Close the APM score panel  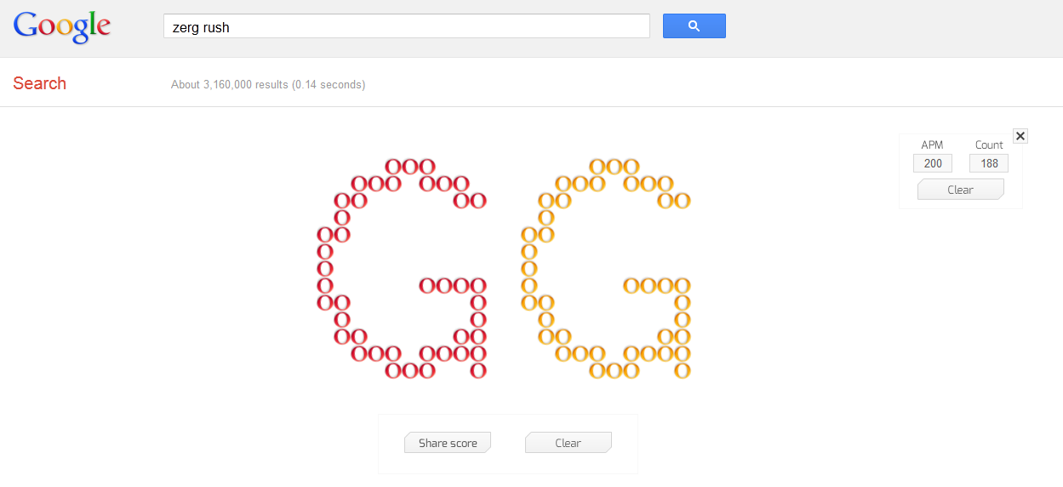click(x=1020, y=136)
